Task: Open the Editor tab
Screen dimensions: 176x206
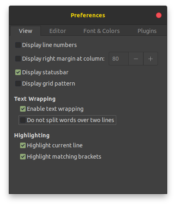Action: (x=58, y=31)
